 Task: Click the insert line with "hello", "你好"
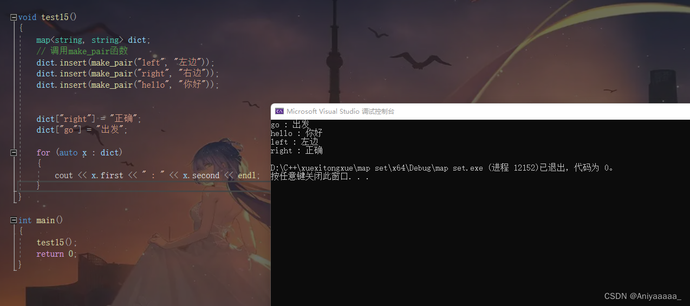(x=128, y=85)
